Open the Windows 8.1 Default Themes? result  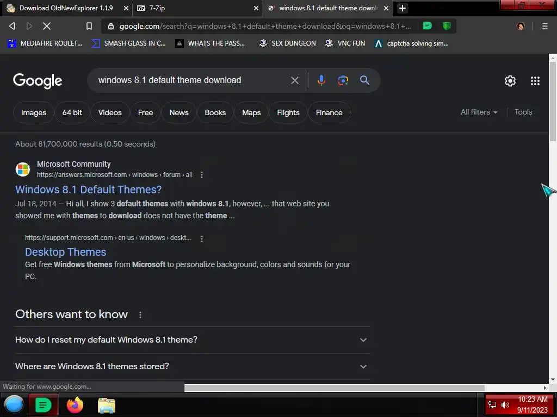[x=89, y=189]
